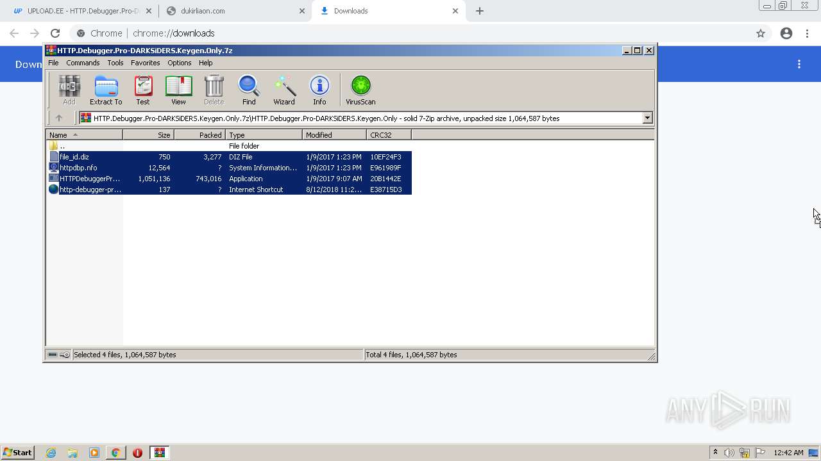Open the Commands menu
The image size is (821, 461).
83,63
